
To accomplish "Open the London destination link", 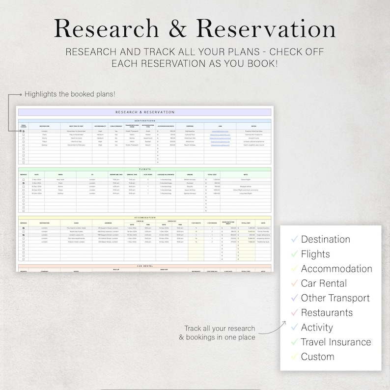I will click(220, 131).
